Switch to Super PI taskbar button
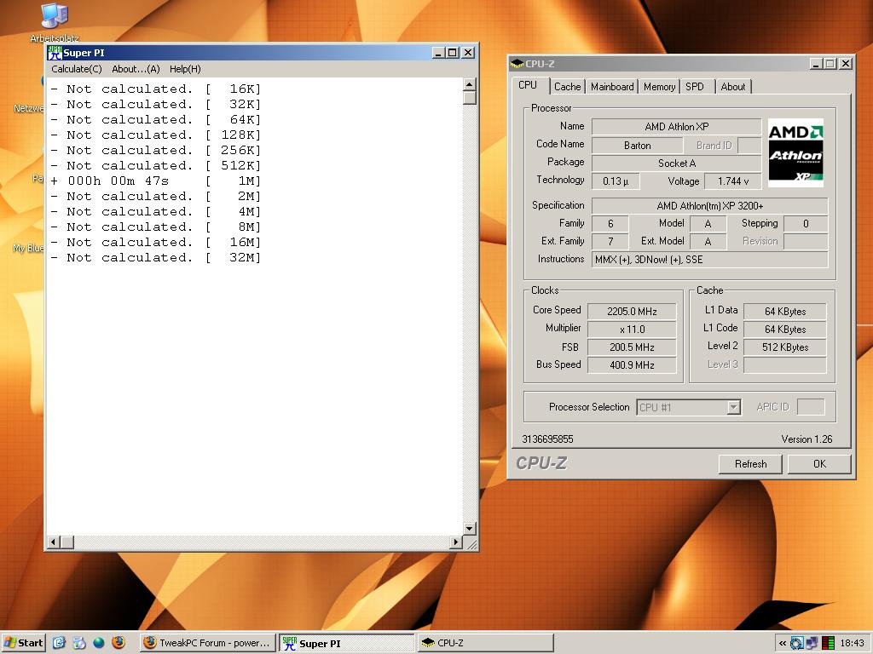Viewport: 873px width, 654px height. (x=347, y=643)
